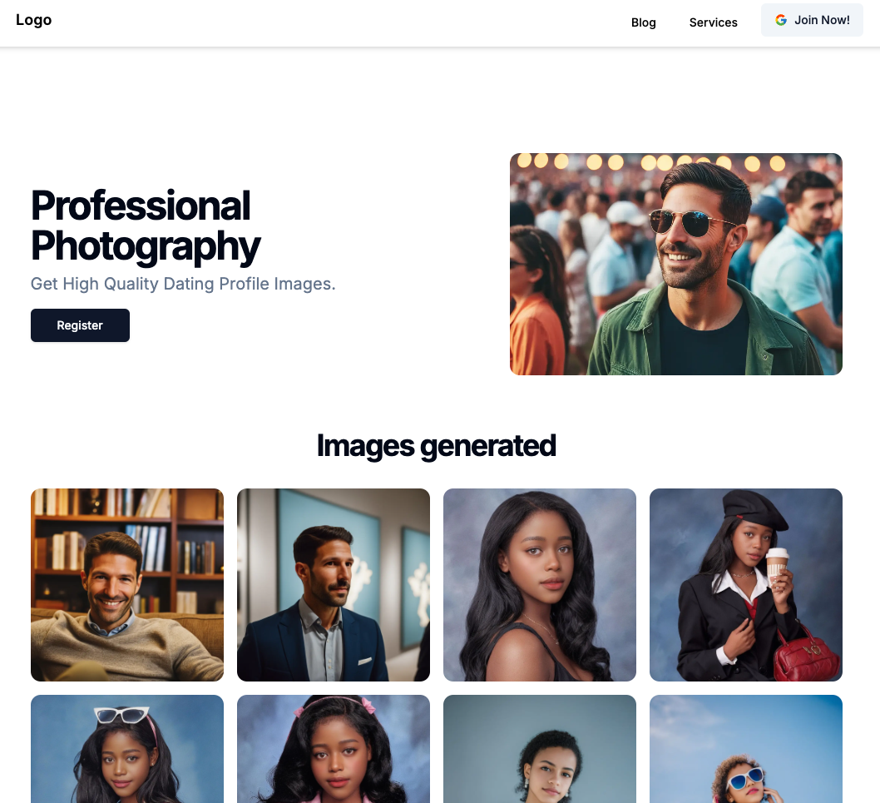Open the photo of woman with pink hair bows
Viewport: 880px width, 803px height.
coord(334,749)
